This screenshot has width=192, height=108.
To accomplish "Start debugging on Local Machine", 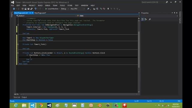I will coord(52,9).
